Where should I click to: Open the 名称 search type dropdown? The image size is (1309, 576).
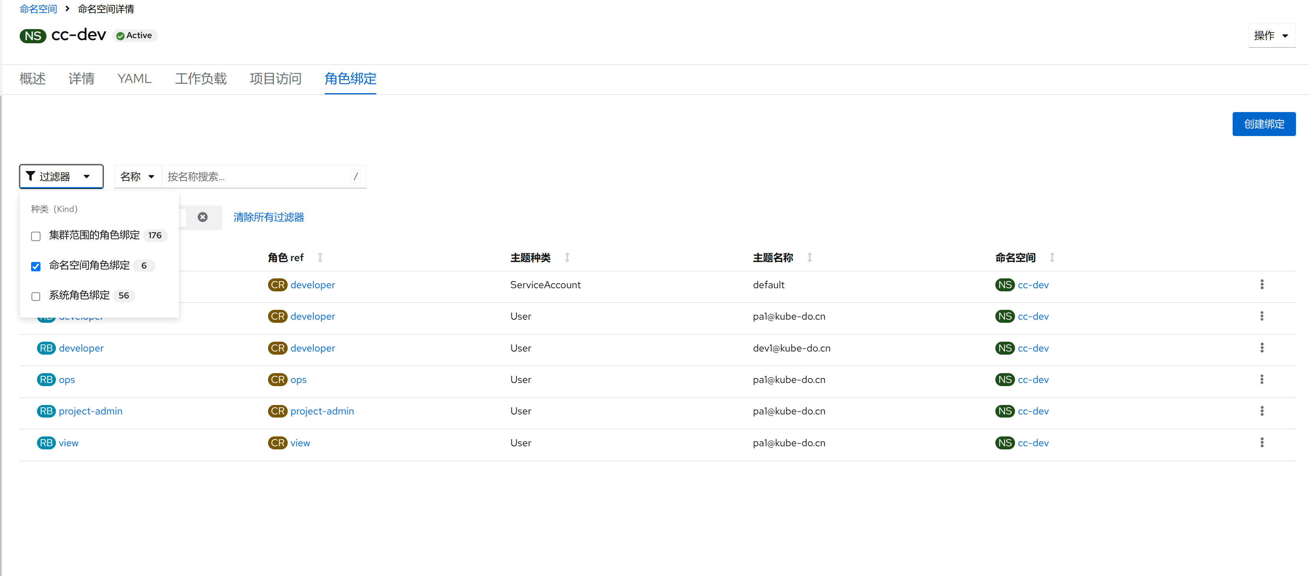[137, 177]
